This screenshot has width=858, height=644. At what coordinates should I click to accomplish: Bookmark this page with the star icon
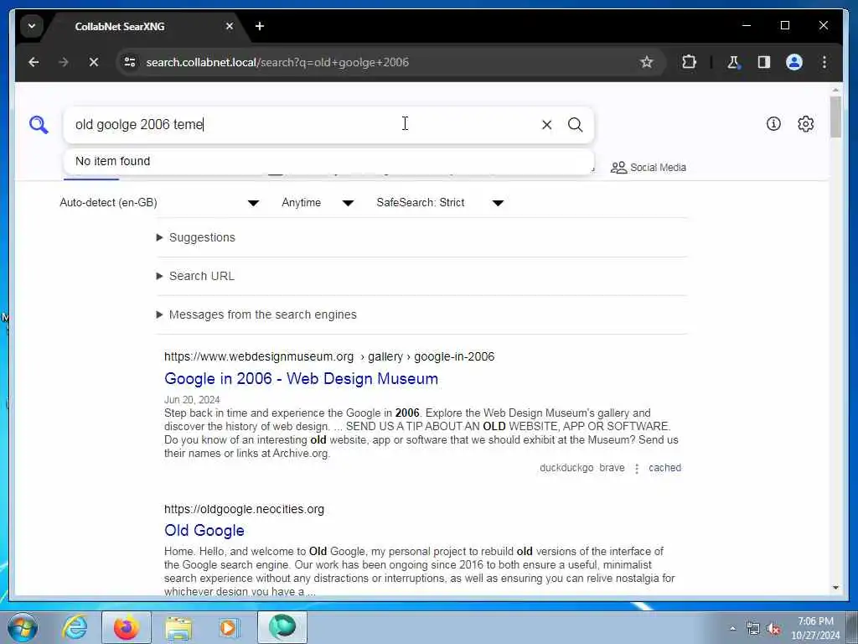point(646,62)
